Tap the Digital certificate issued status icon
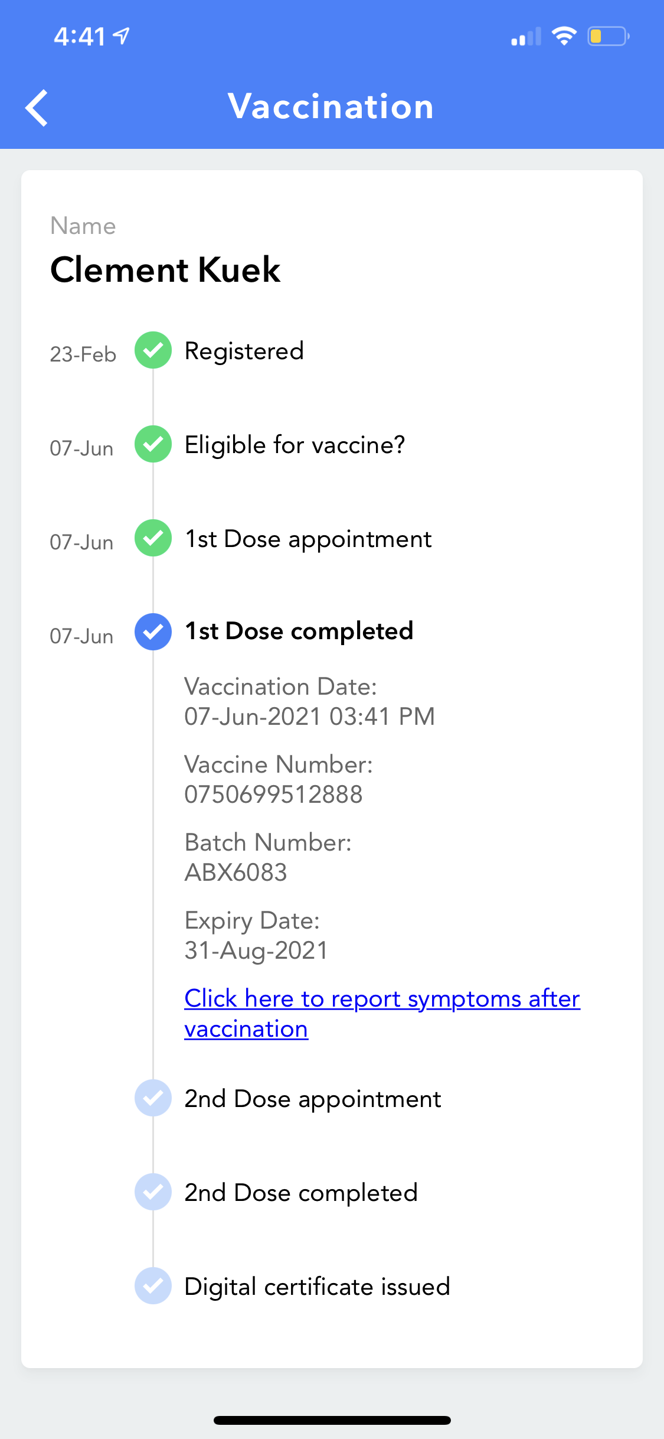 (x=153, y=1286)
